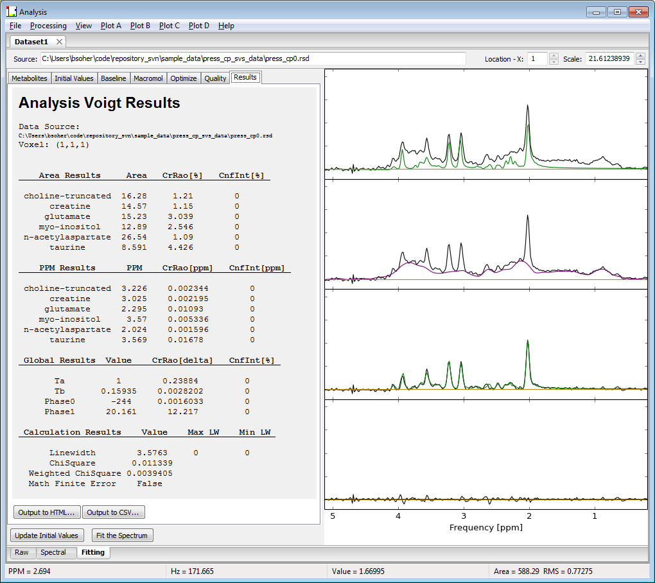
Task: Increase the Scale value with up arrow
Action: coord(640,56)
